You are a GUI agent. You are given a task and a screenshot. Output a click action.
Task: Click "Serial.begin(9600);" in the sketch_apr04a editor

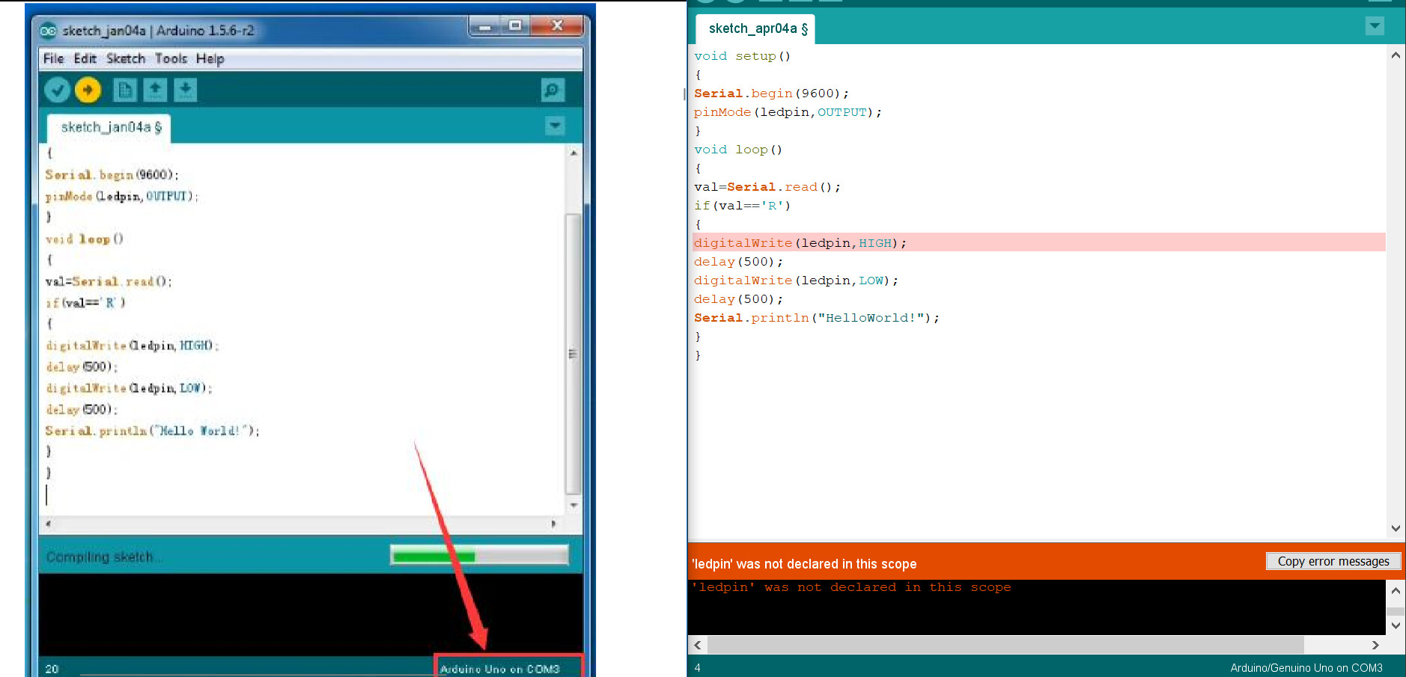coord(771,94)
